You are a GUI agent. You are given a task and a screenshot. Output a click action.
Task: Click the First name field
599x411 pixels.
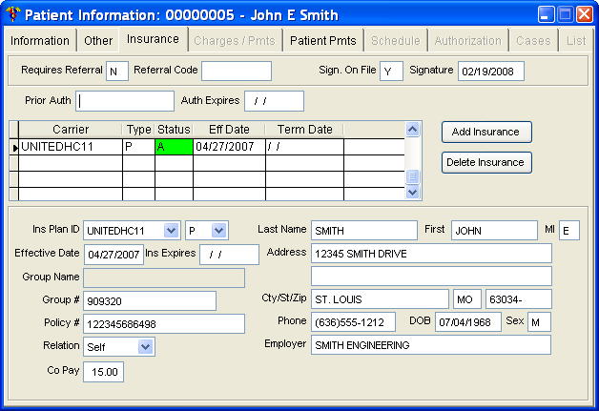pyautogui.click(x=494, y=231)
